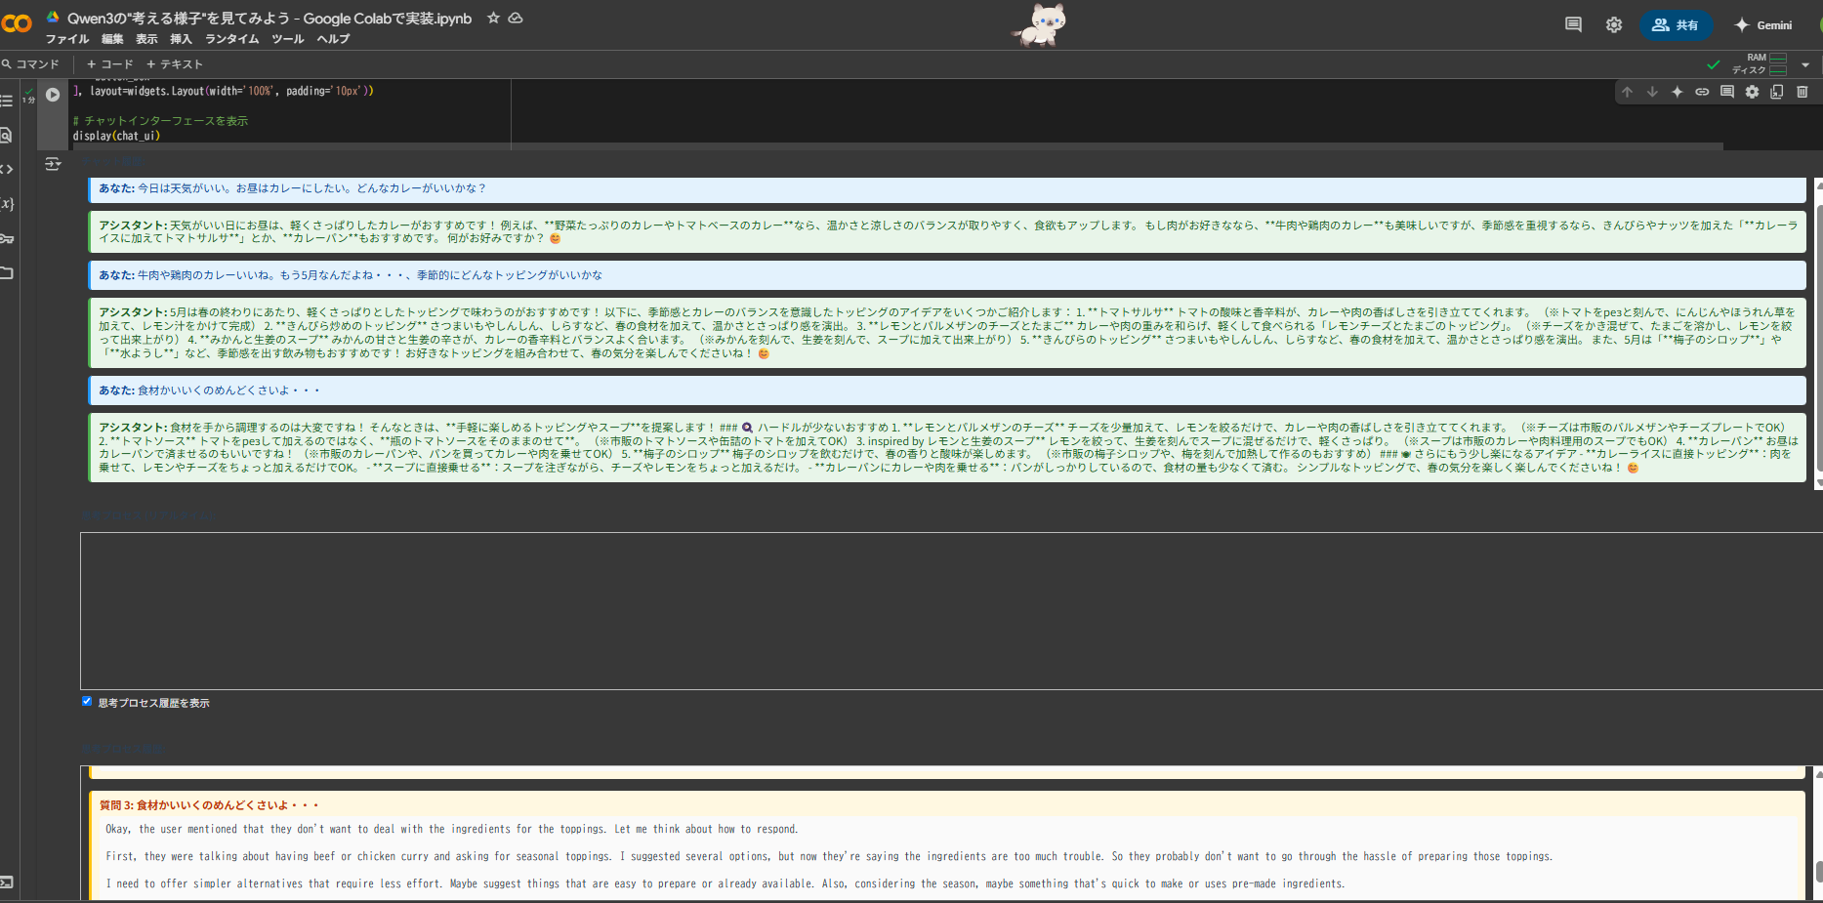Open the ランタイム menu

point(230,39)
